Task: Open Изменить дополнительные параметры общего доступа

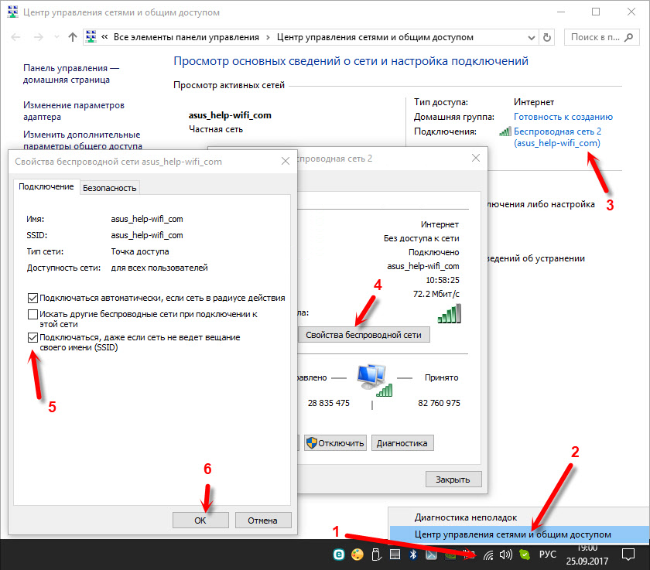Action: pos(83,140)
